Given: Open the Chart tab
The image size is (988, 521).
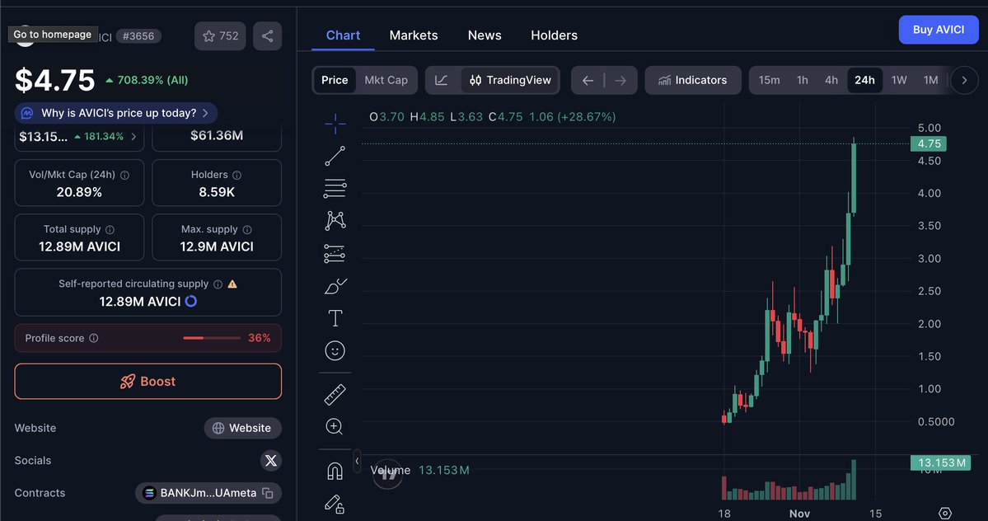Looking at the screenshot, I should [x=343, y=35].
